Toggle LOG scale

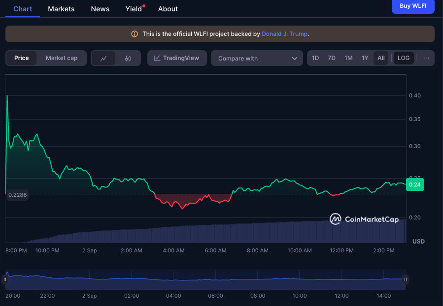(x=404, y=58)
